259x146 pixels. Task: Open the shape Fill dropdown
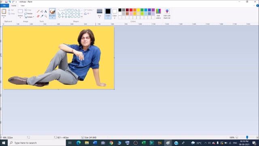pyautogui.click(x=87, y=13)
